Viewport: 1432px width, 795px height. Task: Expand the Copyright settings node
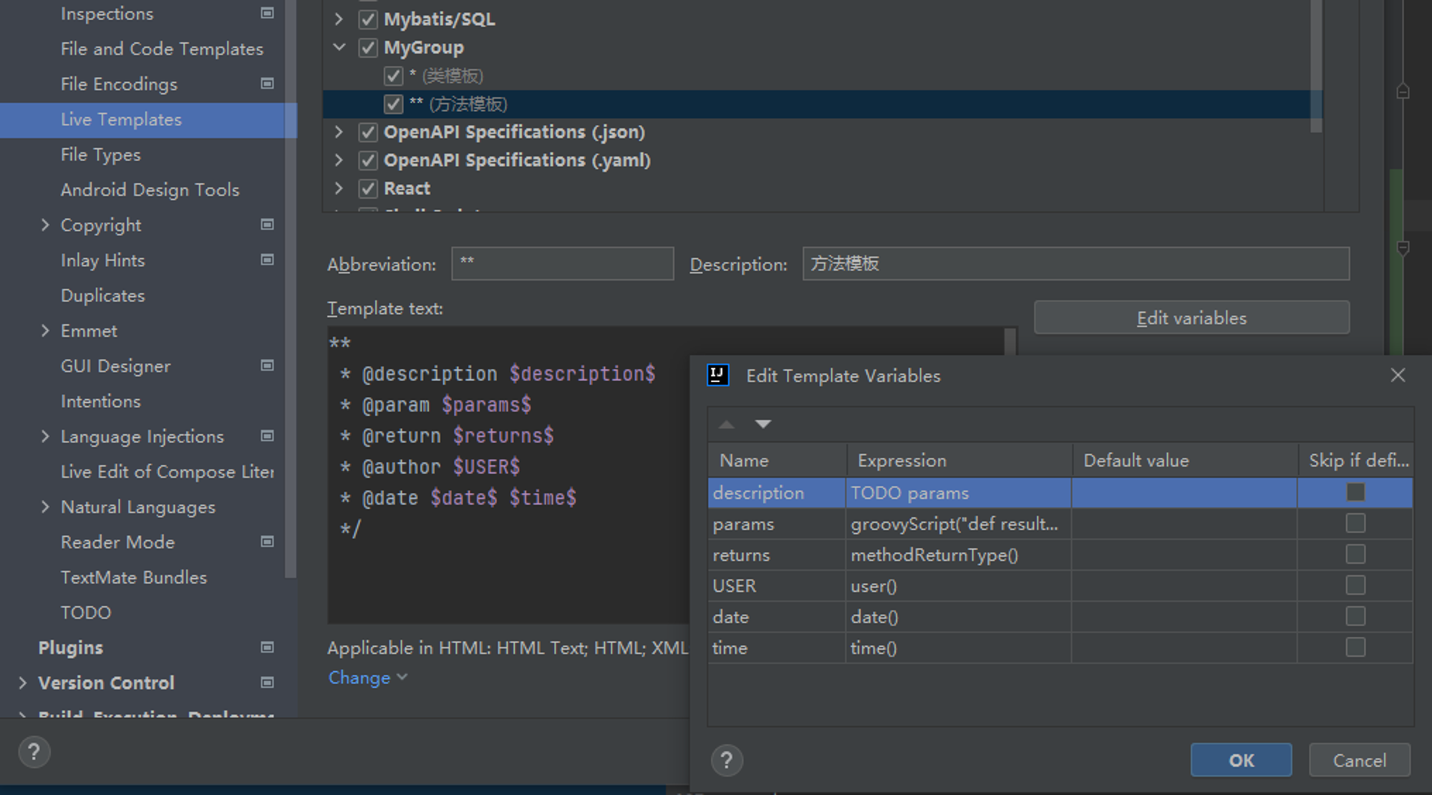tap(45, 225)
